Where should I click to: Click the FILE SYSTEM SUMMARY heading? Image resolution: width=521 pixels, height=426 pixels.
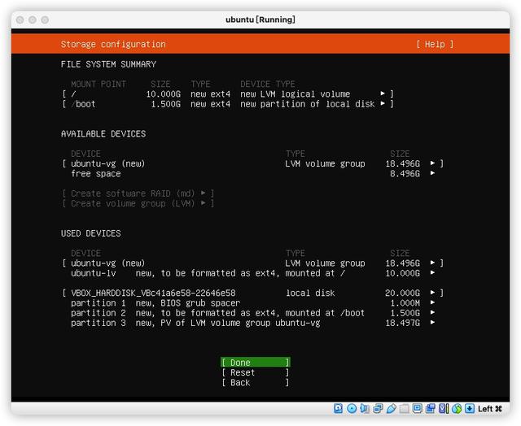(x=108, y=64)
